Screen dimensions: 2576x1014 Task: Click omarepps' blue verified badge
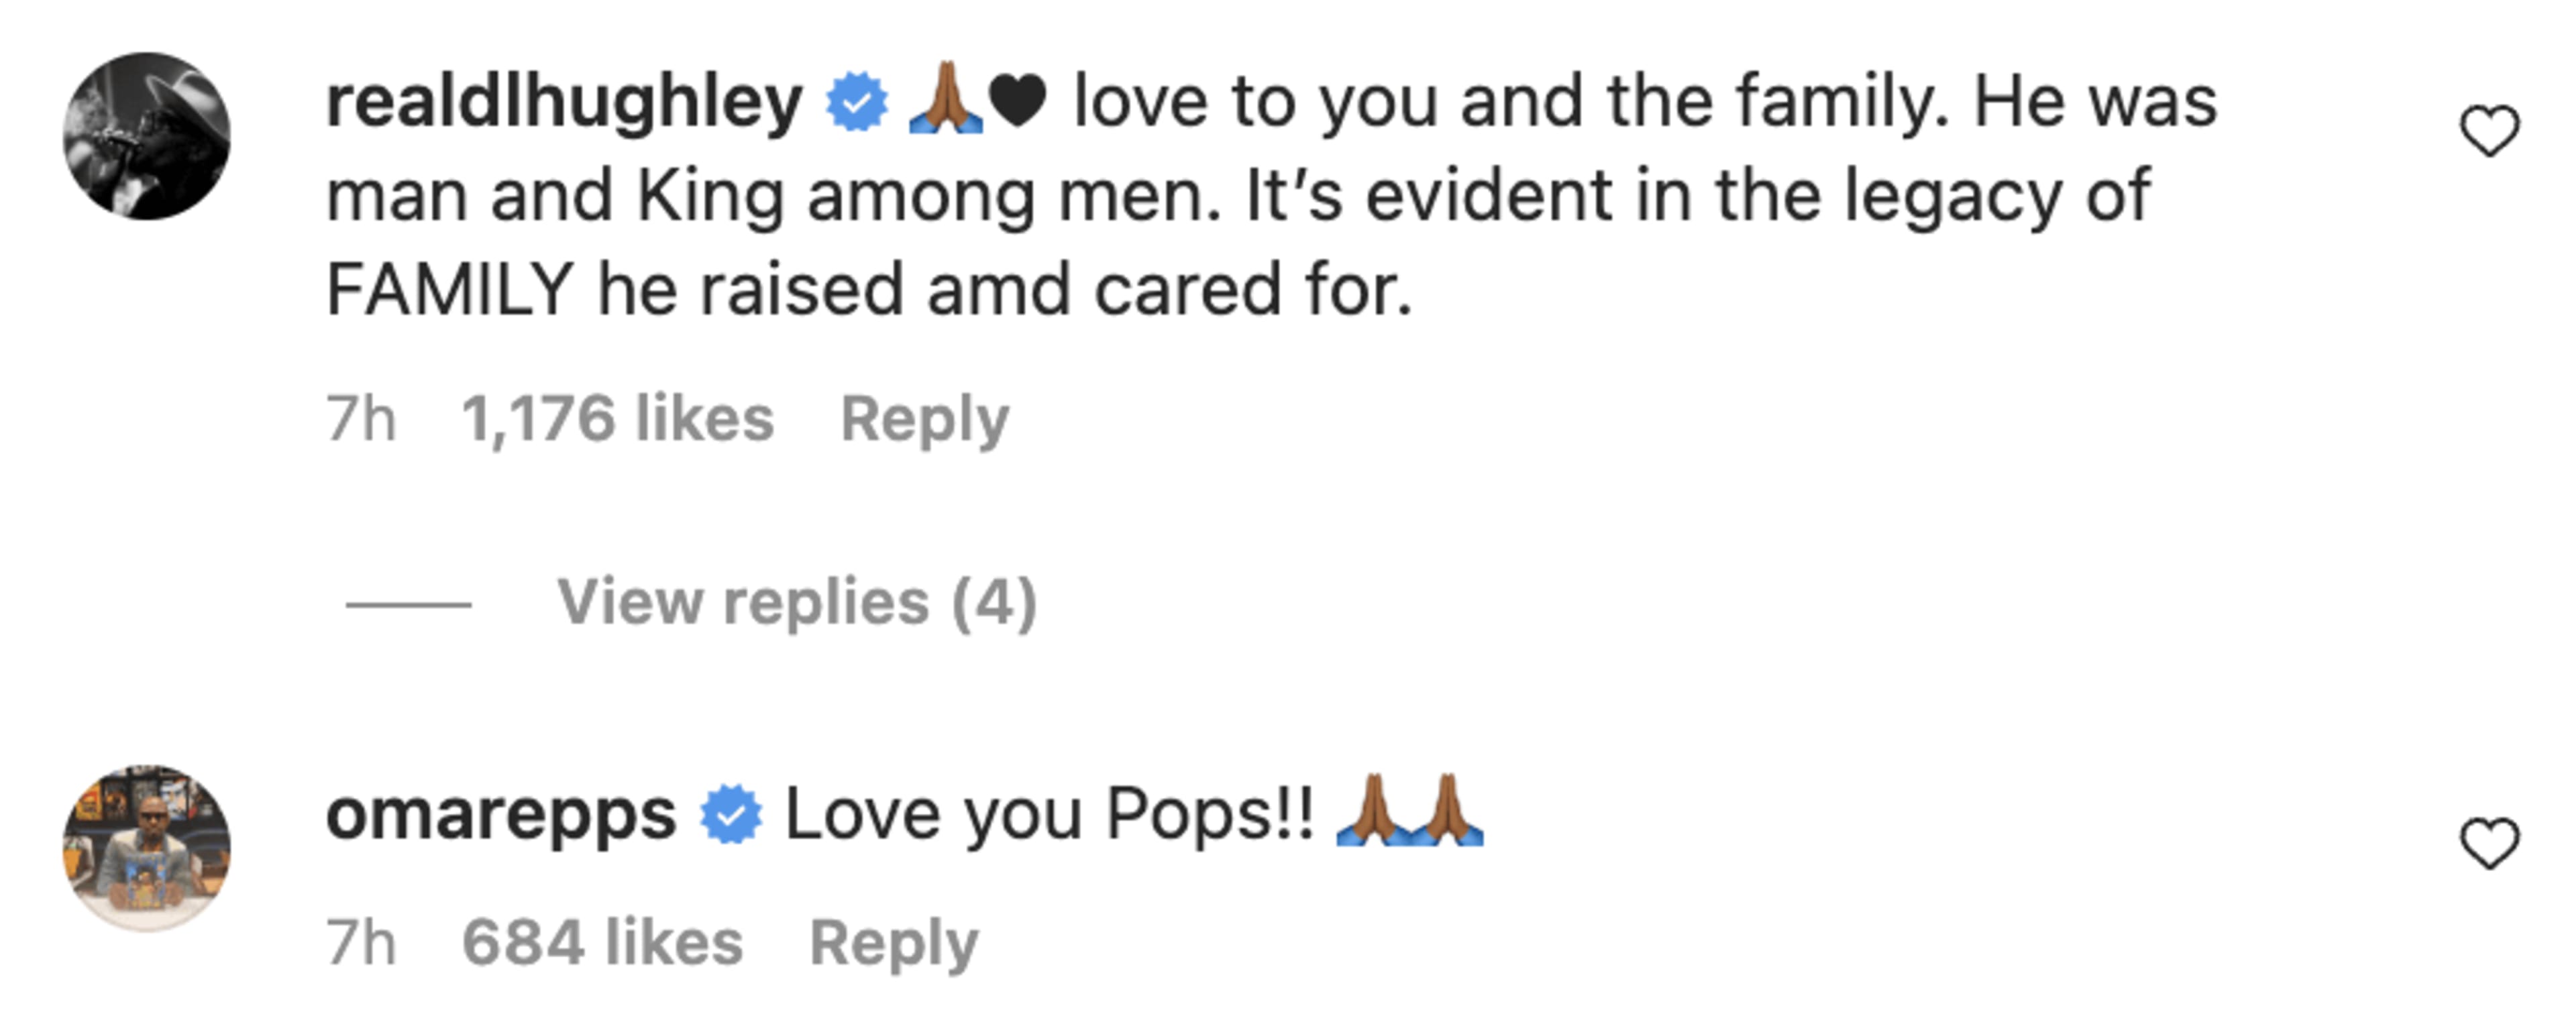730,815
